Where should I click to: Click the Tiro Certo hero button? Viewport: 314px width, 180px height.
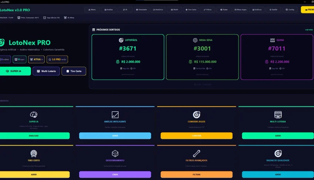click(74, 71)
